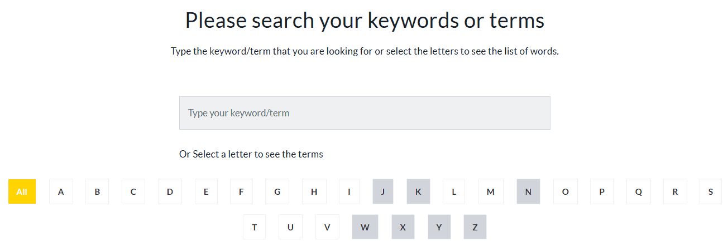
Task: Select letter S to see terms
Action: point(710,191)
